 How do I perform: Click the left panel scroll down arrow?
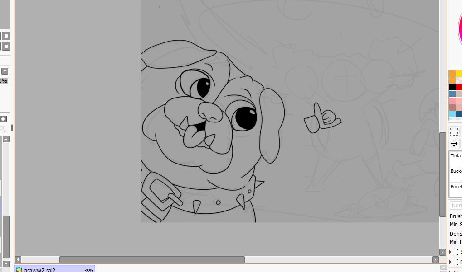(x=6, y=264)
